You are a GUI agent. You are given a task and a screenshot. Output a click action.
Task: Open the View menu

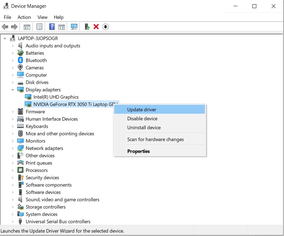click(42, 17)
